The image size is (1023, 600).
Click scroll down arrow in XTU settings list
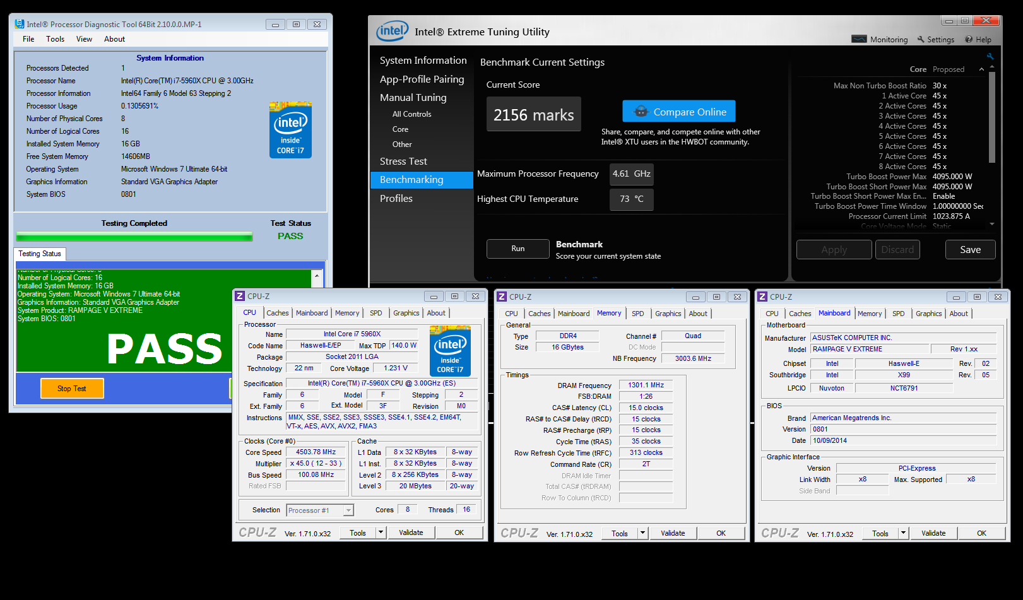tap(992, 223)
